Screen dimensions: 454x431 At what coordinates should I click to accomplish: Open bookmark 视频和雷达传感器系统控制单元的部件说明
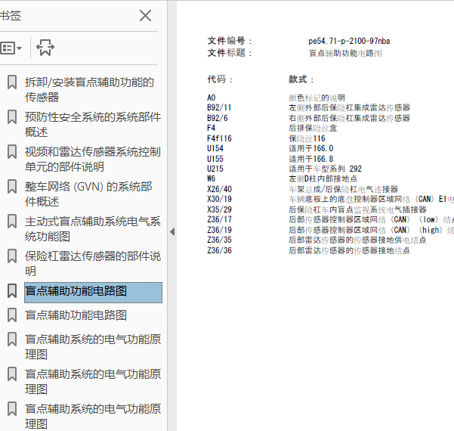click(93, 159)
